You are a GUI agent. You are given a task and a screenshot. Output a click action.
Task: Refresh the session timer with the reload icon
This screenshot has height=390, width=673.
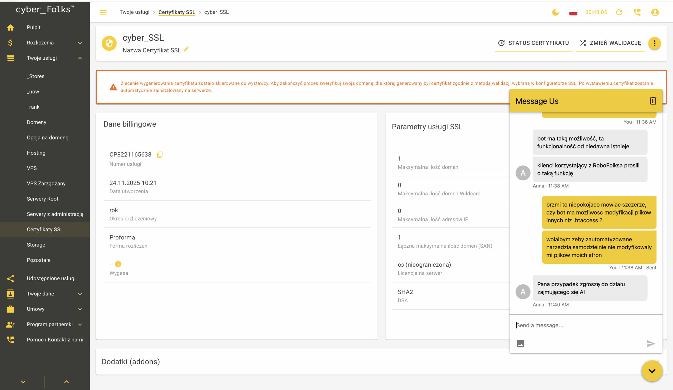(619, 12)
